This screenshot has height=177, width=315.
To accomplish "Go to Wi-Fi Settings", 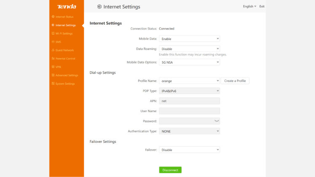I will click(x=64, y=34).
